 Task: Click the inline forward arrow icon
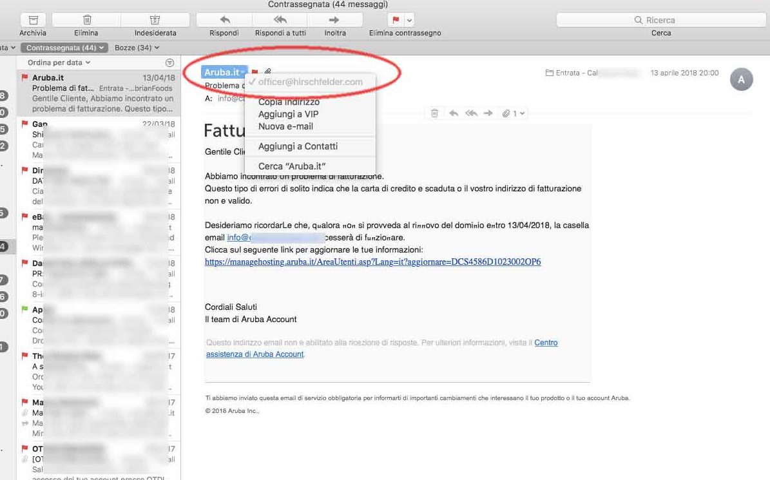(x=488, y=113)
